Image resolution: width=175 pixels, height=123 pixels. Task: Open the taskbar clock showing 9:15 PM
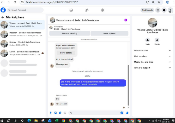pyautogui.click(x=166, y=121)
